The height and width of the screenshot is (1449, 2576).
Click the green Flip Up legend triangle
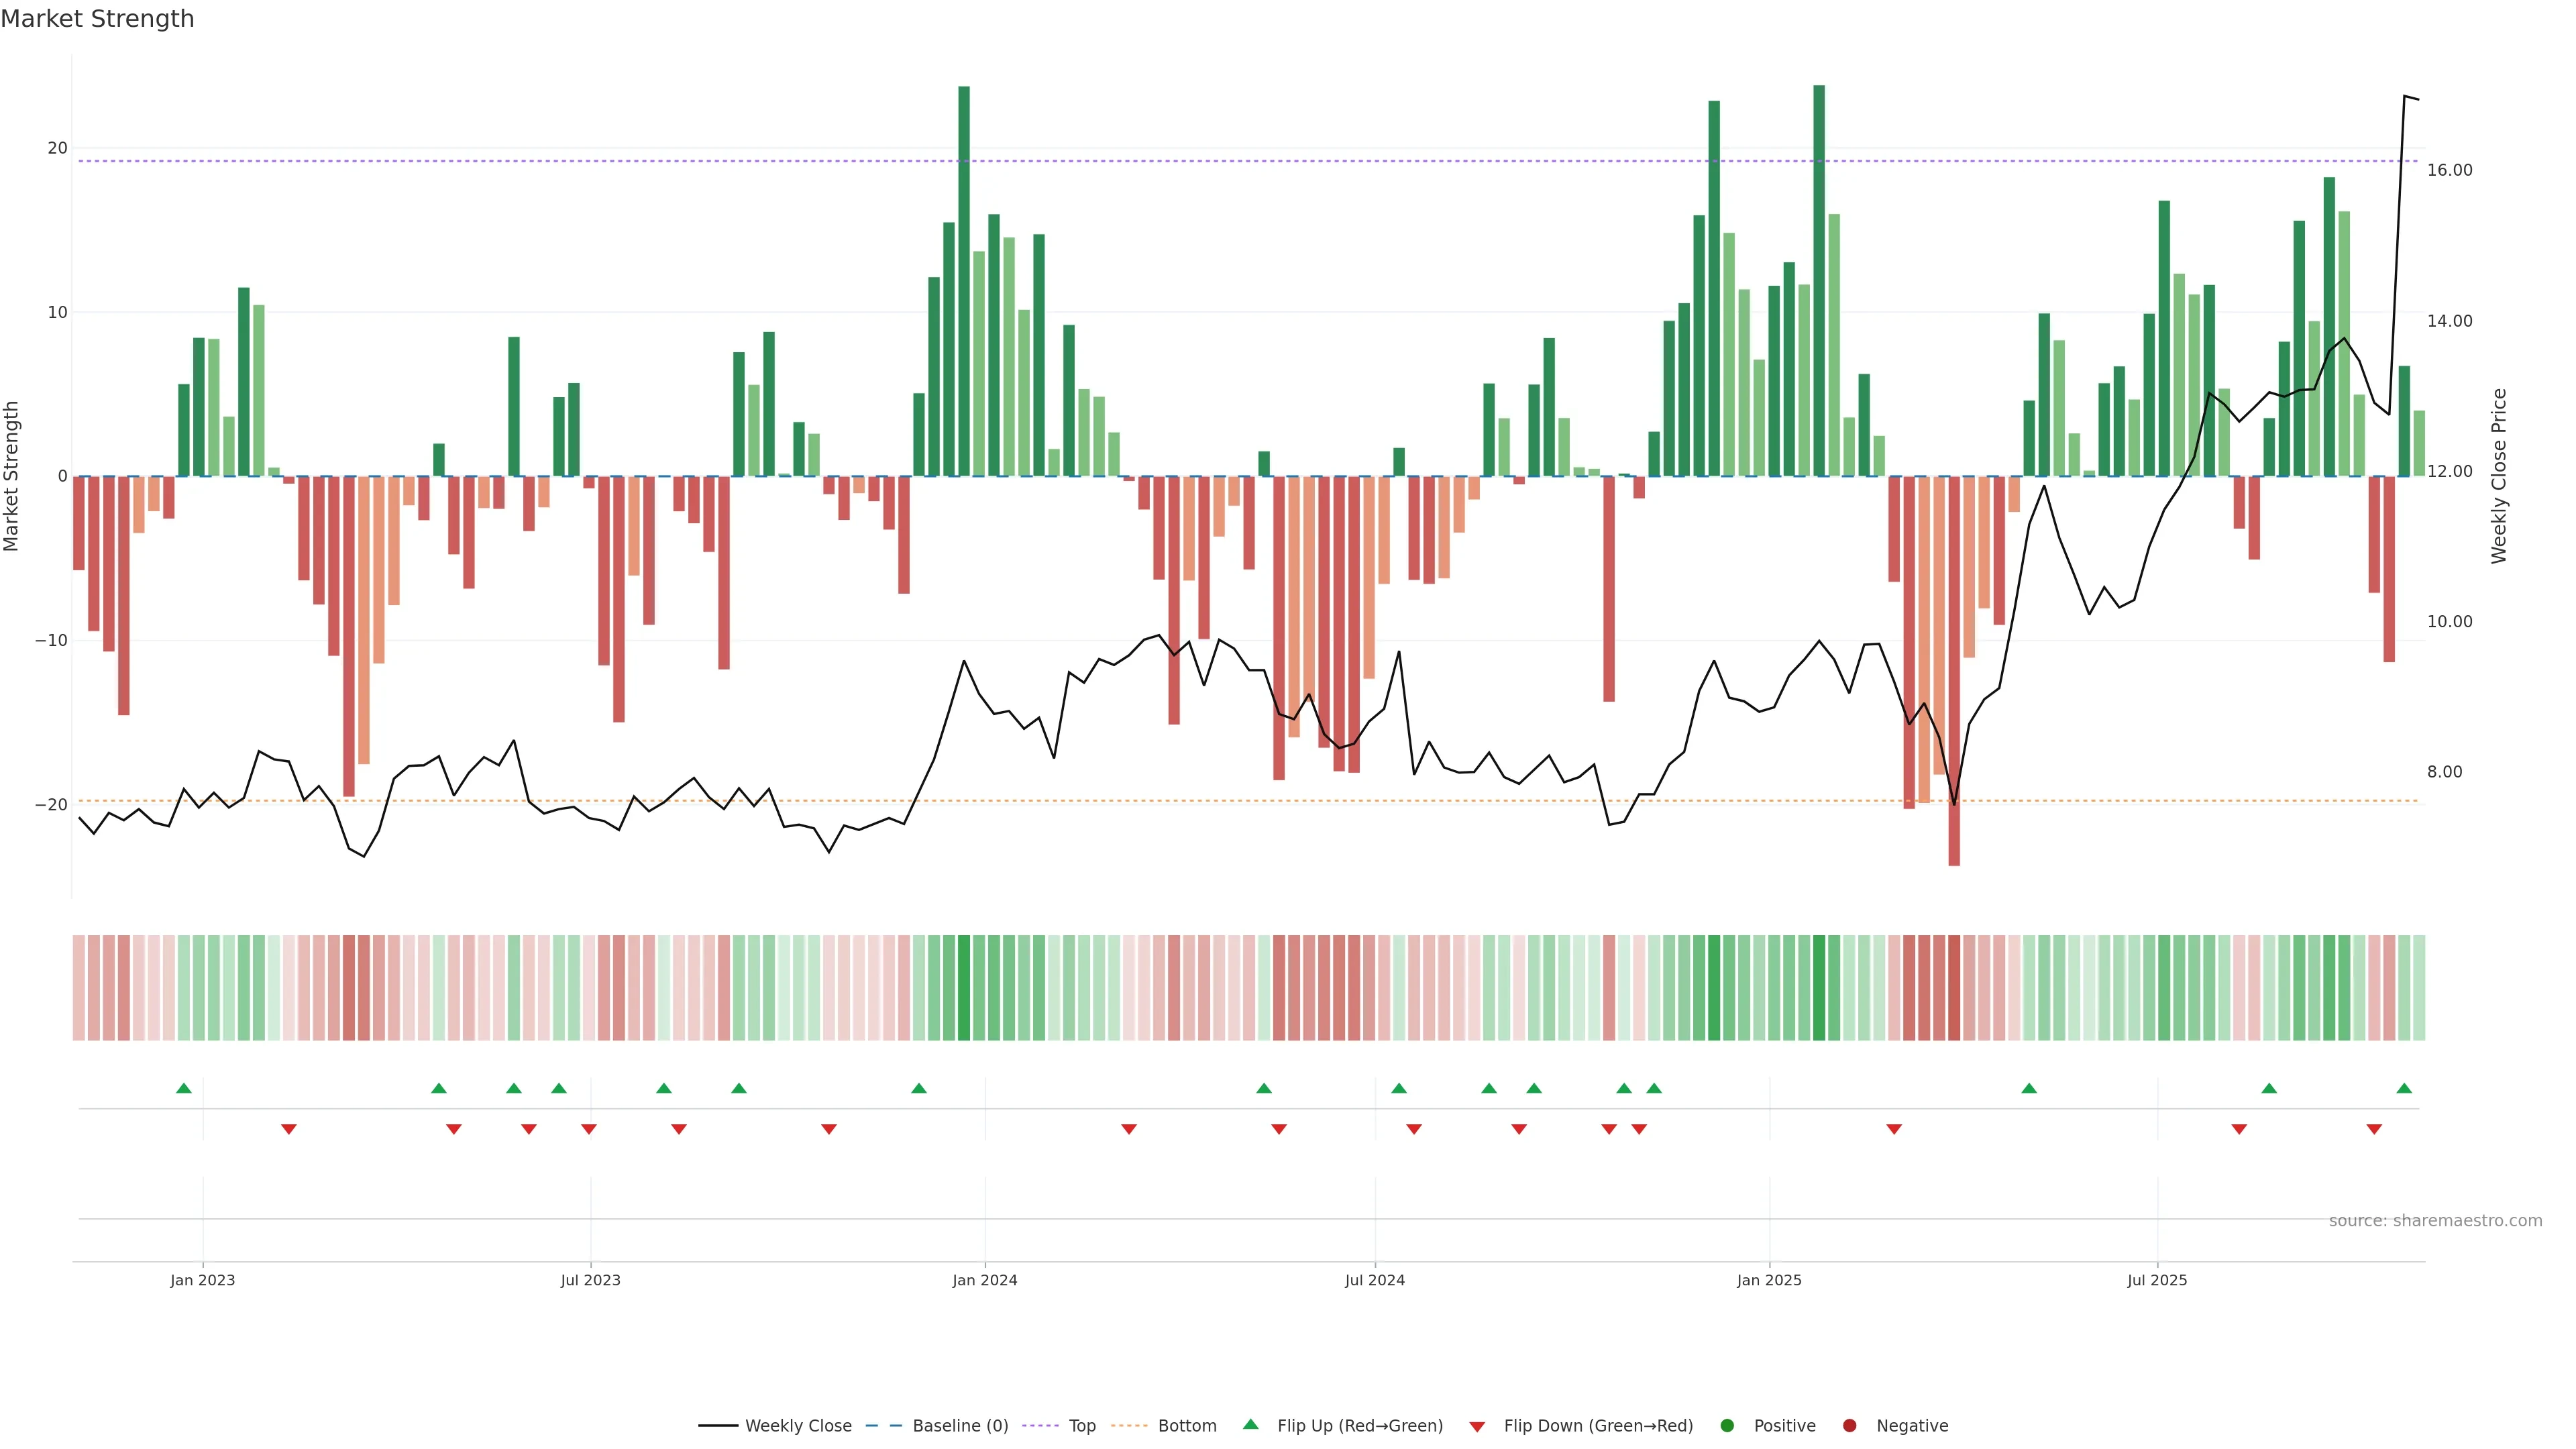[1250, 1424]
